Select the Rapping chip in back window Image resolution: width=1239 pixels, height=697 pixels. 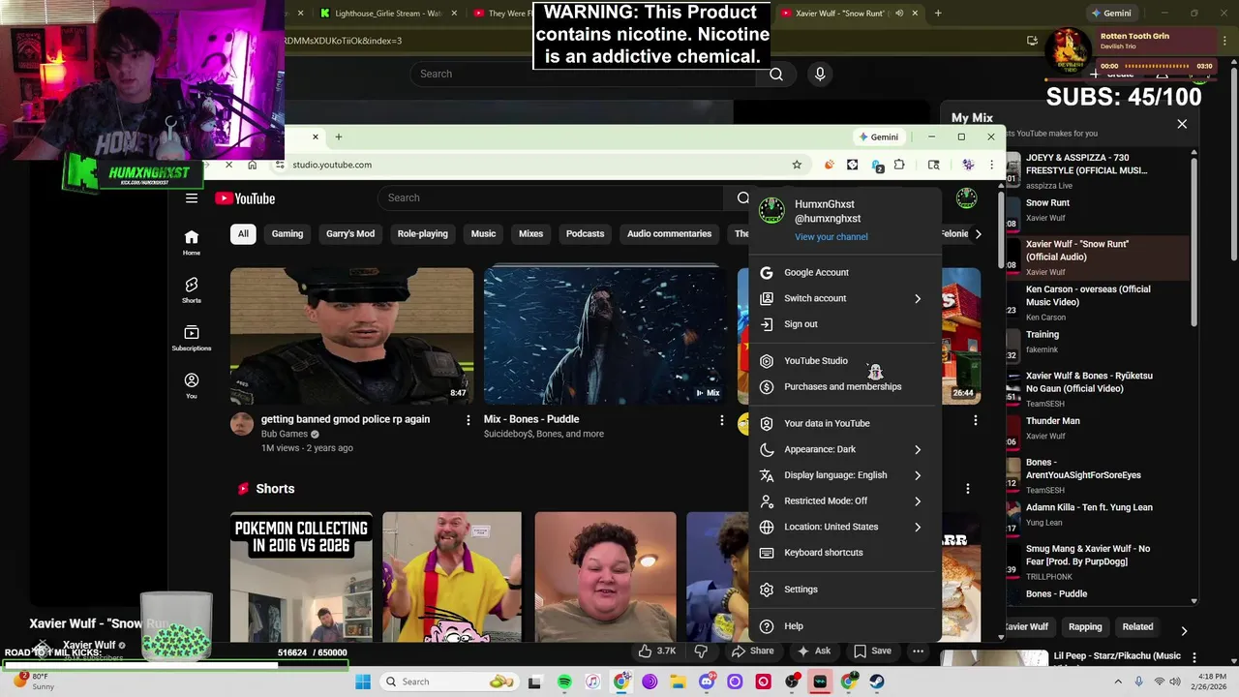coord(1085,626)
